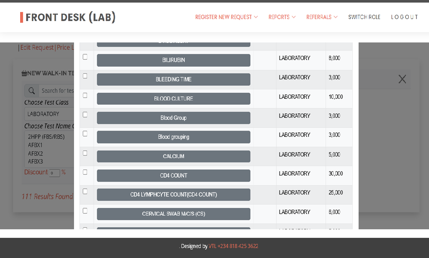Click Switch Role in the navbar

click(364, 17)
